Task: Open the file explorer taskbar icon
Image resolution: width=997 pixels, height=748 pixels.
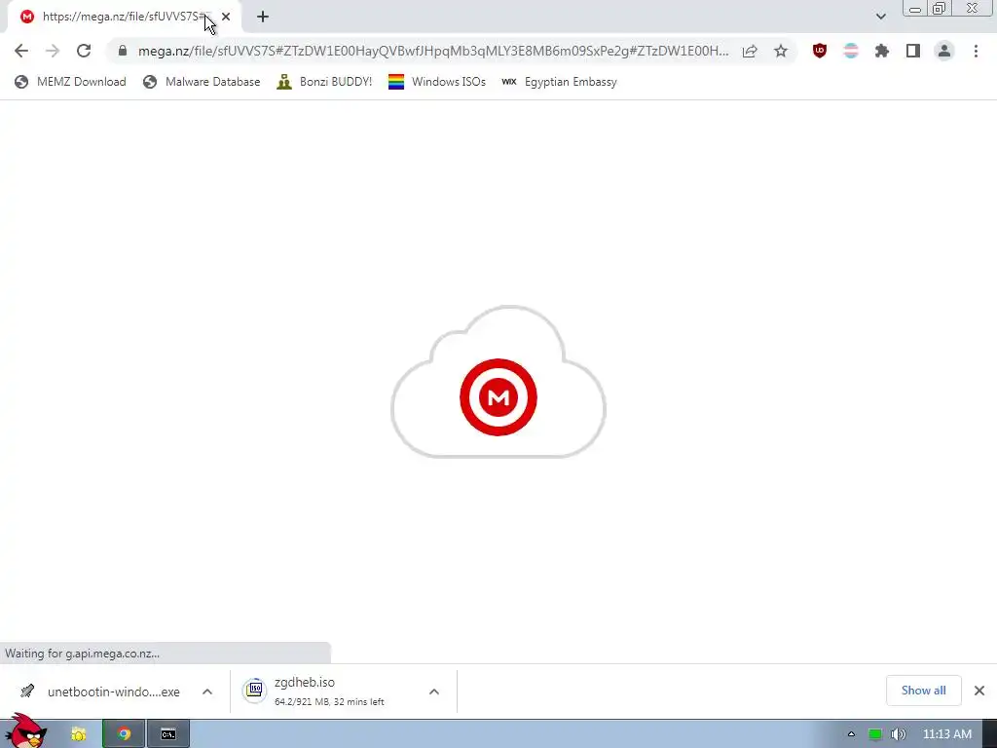Action: (78, 734)
